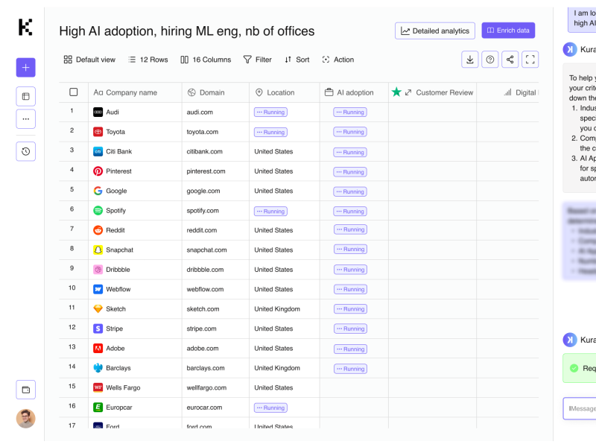Open the 16 Columns selector
596x447 pixels.
tap(206, 60)
